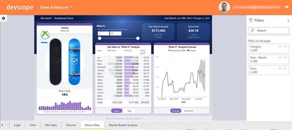
Task: Select the Victoria store row
Action: tap(123, 93)
